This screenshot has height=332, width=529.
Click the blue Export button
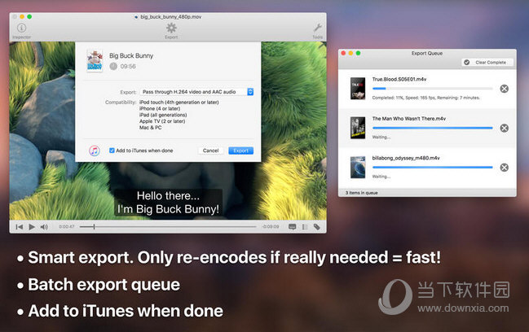(x=241, y=151)
